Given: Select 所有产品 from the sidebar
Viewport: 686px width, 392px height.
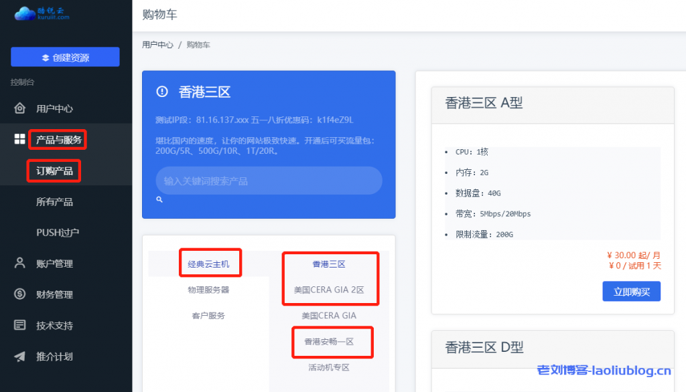Looking at the screenshot, I should click(x=54, y=201).
